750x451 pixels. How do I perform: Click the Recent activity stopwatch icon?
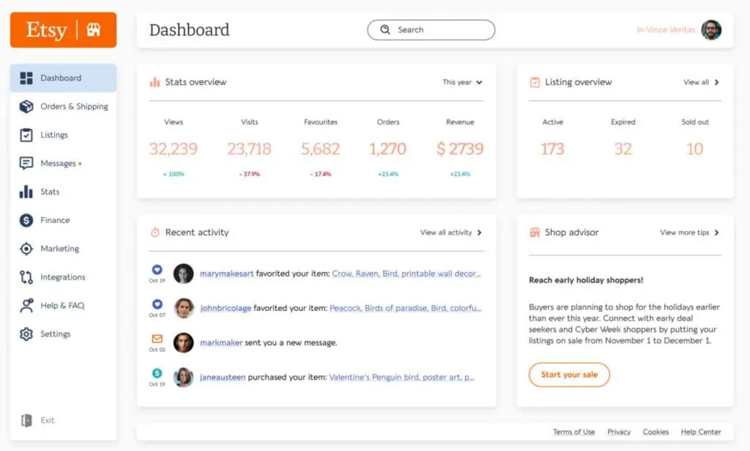(155, 232)
